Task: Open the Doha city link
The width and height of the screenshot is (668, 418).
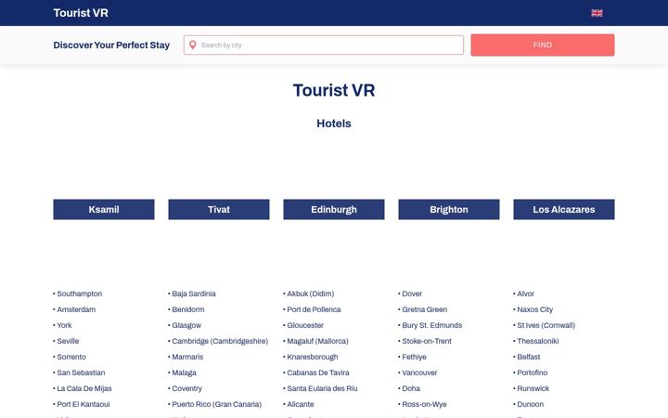Action: point(411,388)
